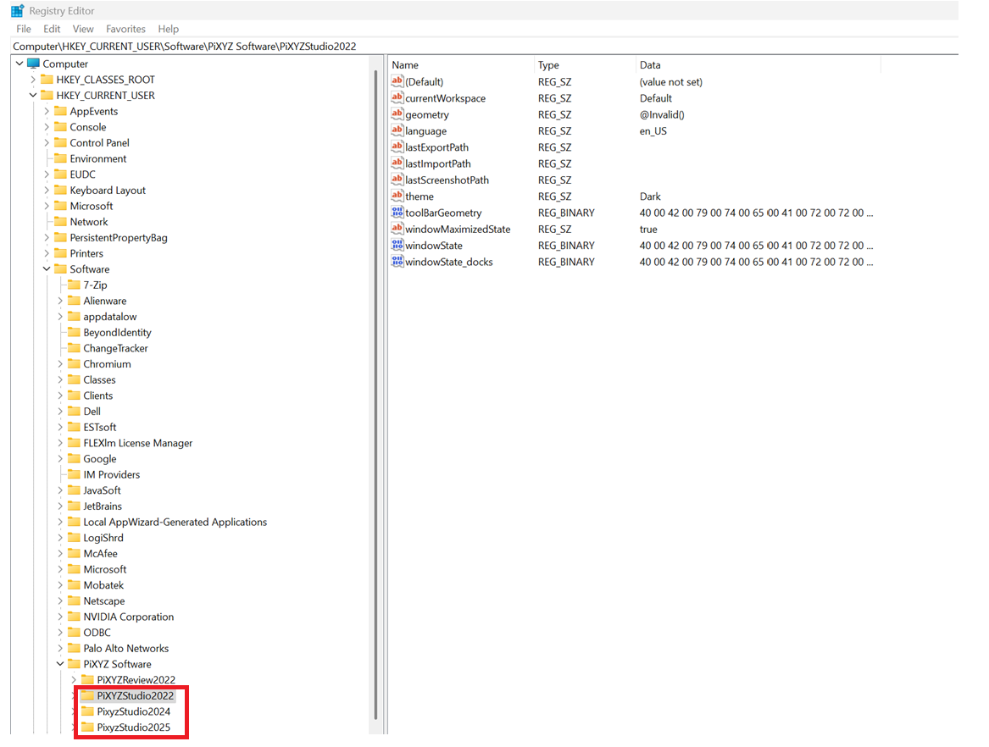
Task: Select the PiXYZStudio2022 key
Action: coord(135,695)
